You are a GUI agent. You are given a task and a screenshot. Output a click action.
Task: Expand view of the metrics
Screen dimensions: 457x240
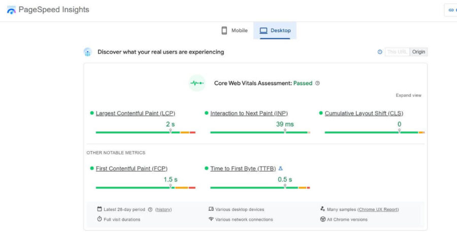tap(408, 95)
